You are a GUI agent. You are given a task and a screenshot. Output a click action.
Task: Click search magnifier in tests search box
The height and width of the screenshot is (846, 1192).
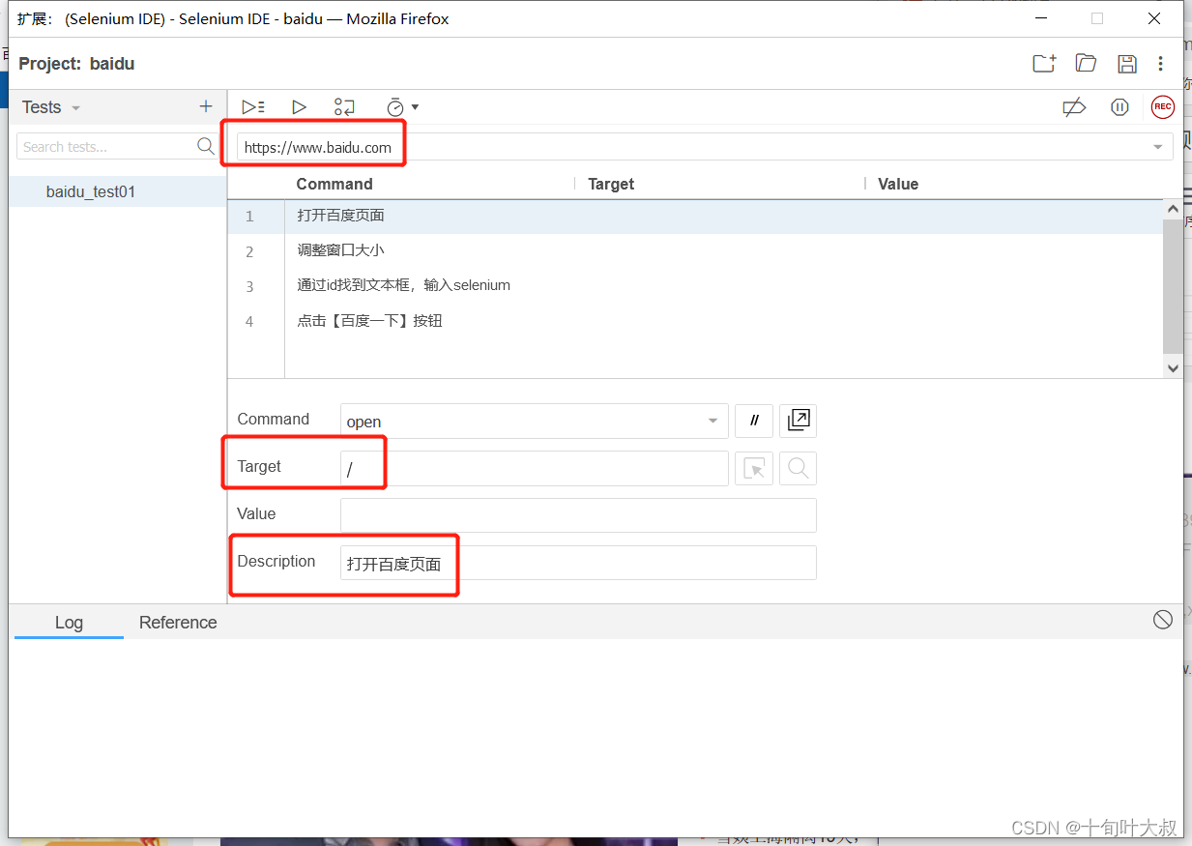[x=206, y=146]
